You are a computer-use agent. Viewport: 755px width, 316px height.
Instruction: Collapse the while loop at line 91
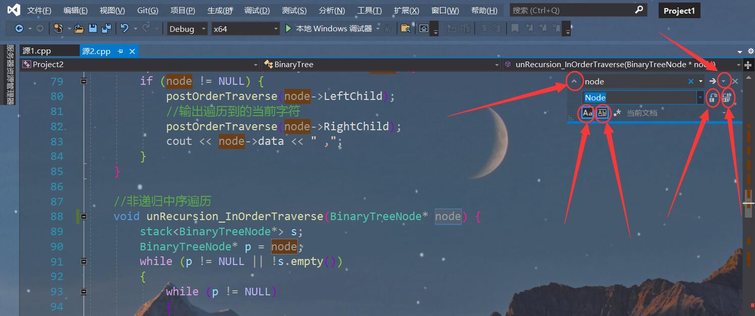[x=84, y=261]
